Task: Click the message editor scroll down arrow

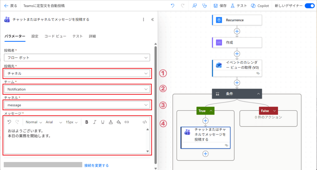Action: pos(148,151)
